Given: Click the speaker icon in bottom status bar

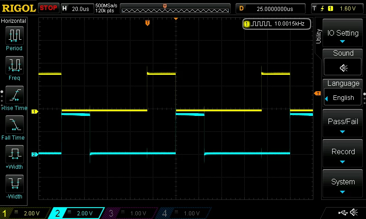Looking at the screenshot, I should [354, 212].
